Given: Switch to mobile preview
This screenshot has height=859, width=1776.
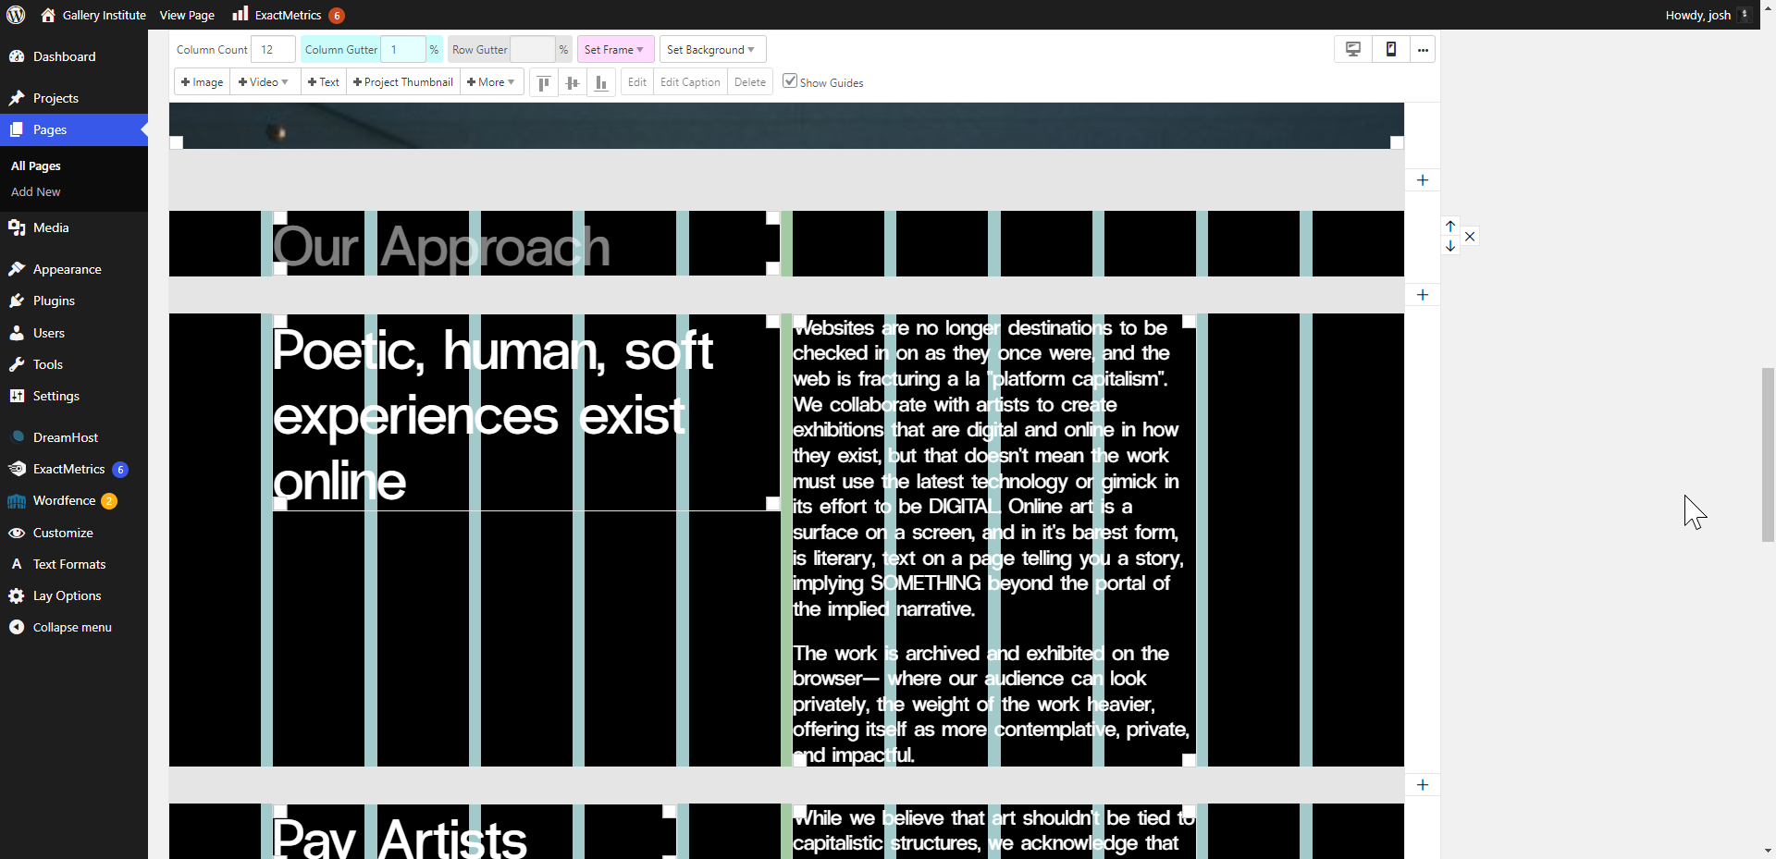Looking at the screenshot, I should (x=1390, y=49).
